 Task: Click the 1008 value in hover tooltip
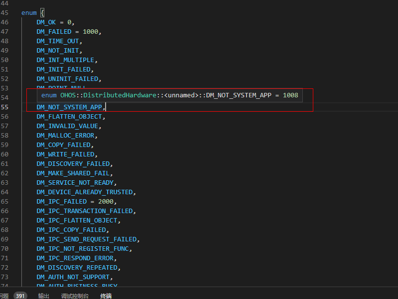[x=290, y=95]
